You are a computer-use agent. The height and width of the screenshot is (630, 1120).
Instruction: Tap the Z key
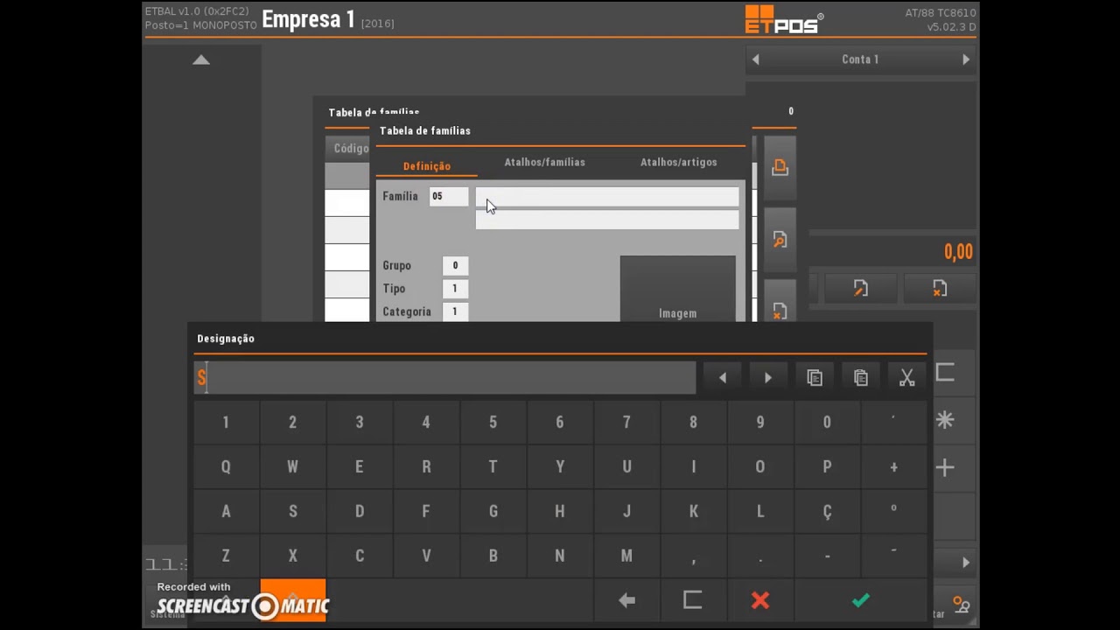pos(226,556)
